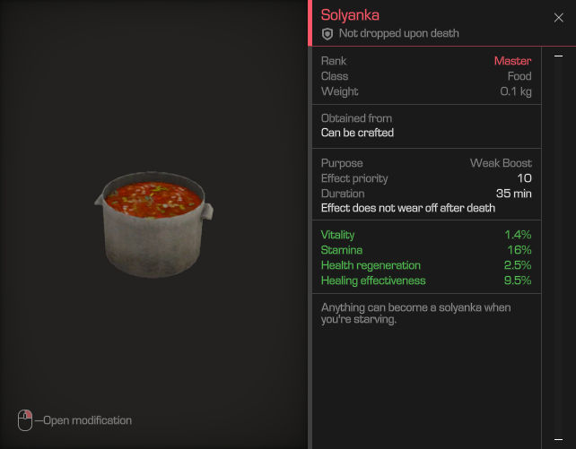
Task: Click the Not dropped upon death label
Action: coord(399,33)
